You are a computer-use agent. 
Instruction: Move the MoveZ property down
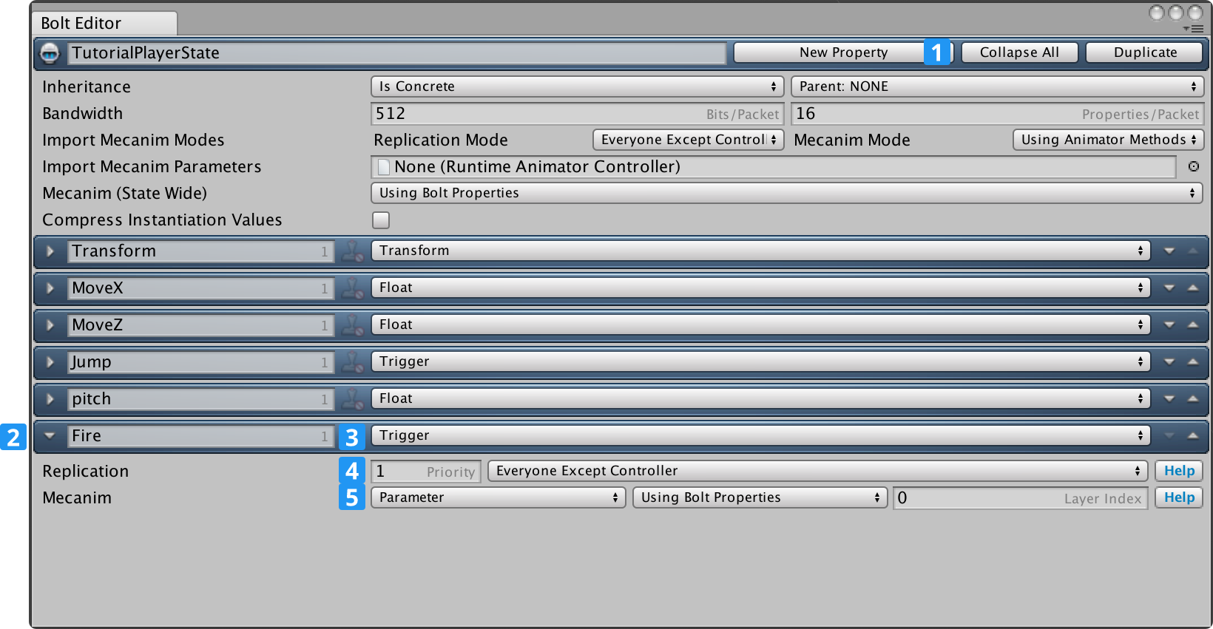1169,325
